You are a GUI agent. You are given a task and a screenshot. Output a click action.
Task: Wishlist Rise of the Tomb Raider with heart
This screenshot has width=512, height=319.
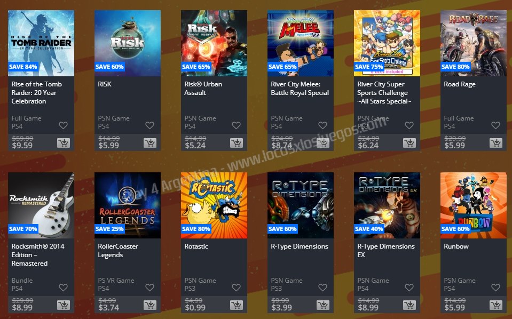[x=64, y=125]
